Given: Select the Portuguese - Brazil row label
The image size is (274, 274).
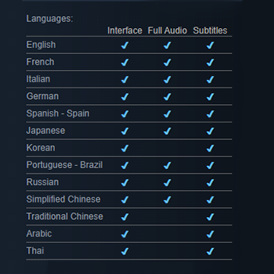Looking at the screenshot, I should click(65, 165).
